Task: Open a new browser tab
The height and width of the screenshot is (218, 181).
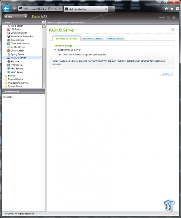Action: coord(112,9)
